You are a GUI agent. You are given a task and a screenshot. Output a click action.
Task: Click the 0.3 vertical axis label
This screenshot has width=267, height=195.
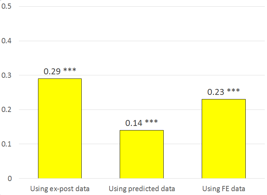pos(7,75)
